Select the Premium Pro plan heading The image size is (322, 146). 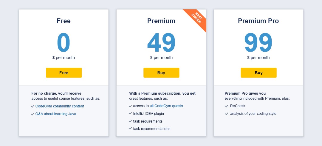[258, 21]
